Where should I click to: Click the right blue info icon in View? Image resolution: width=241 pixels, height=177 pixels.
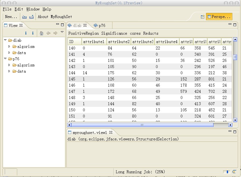(33, 33)
